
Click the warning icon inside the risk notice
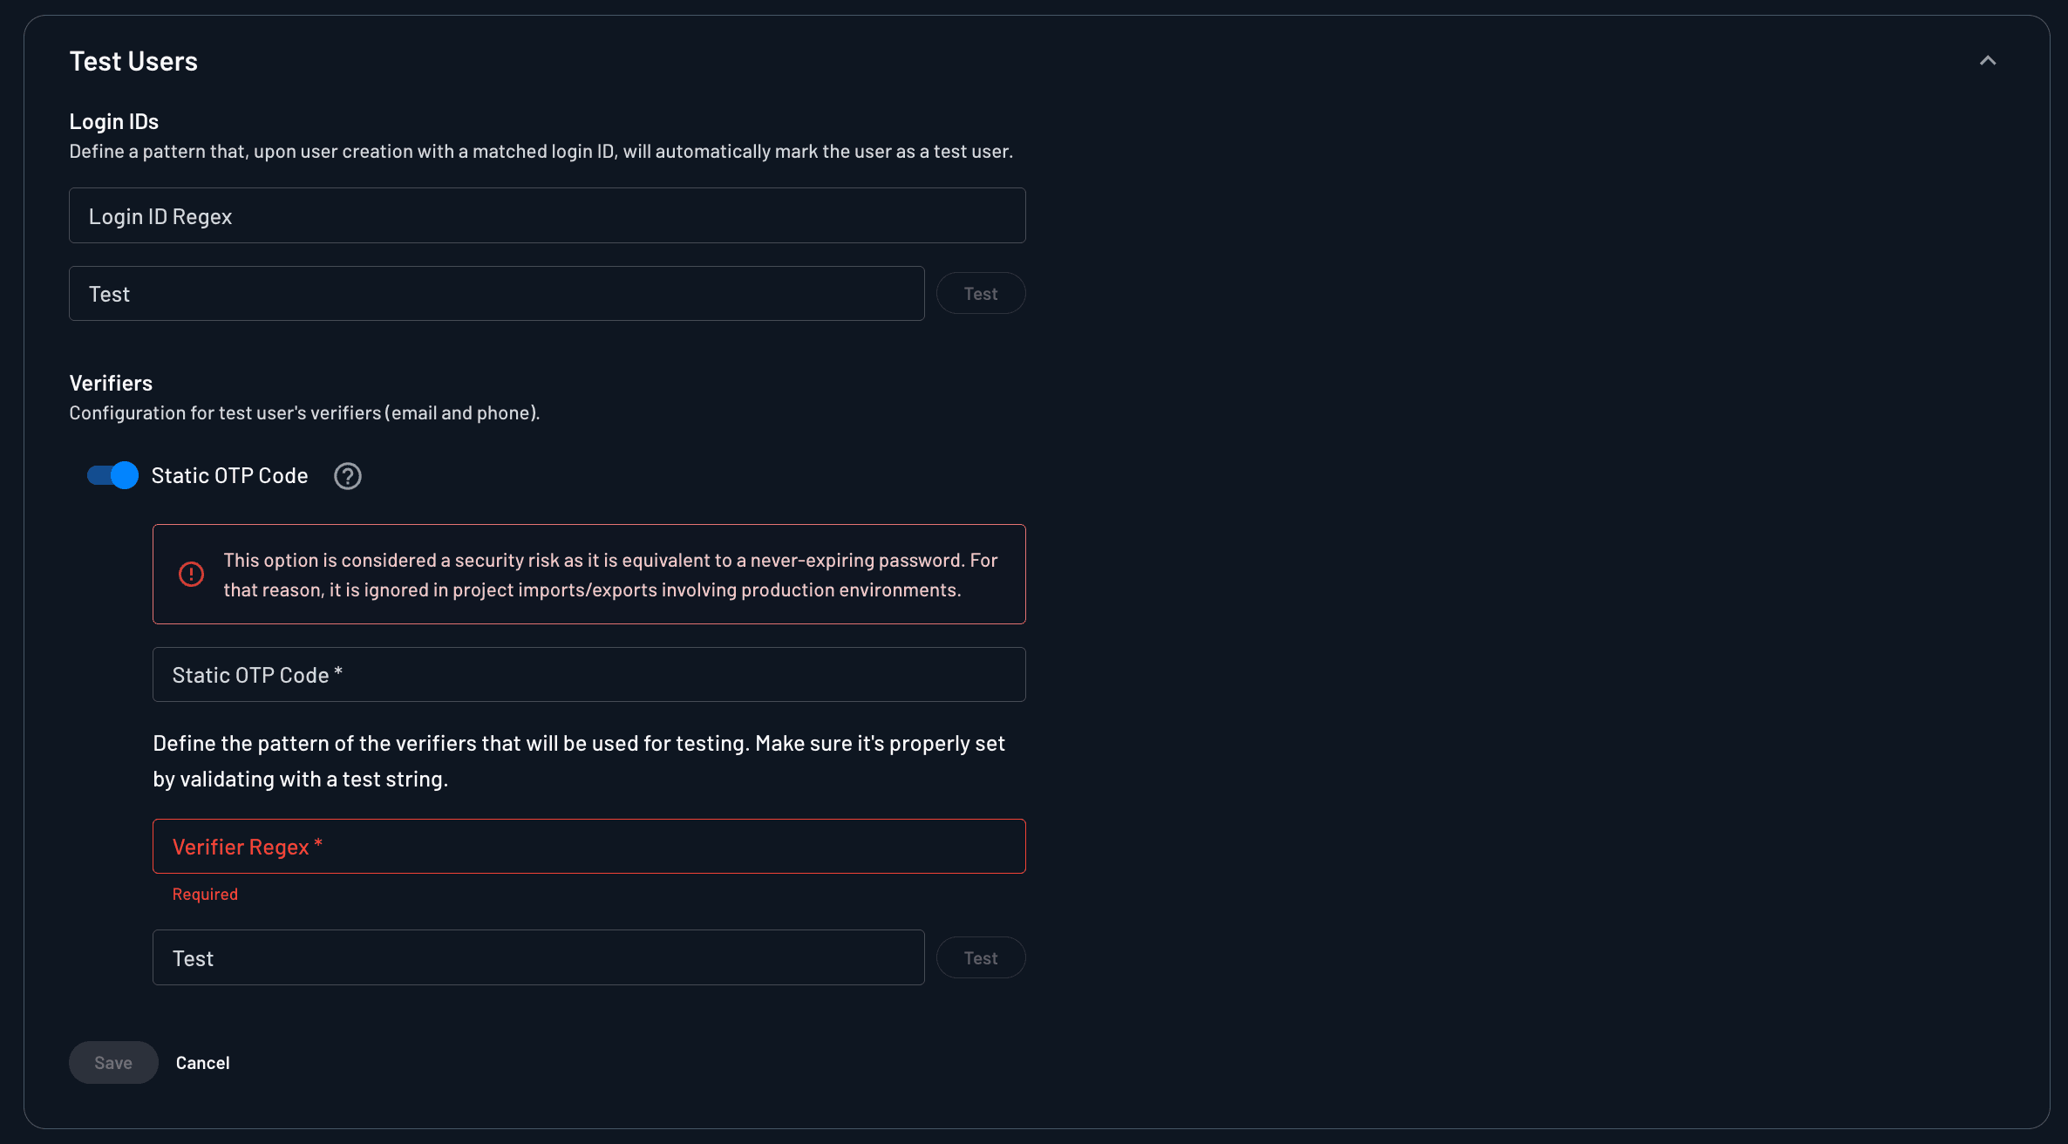coord(192,574)
